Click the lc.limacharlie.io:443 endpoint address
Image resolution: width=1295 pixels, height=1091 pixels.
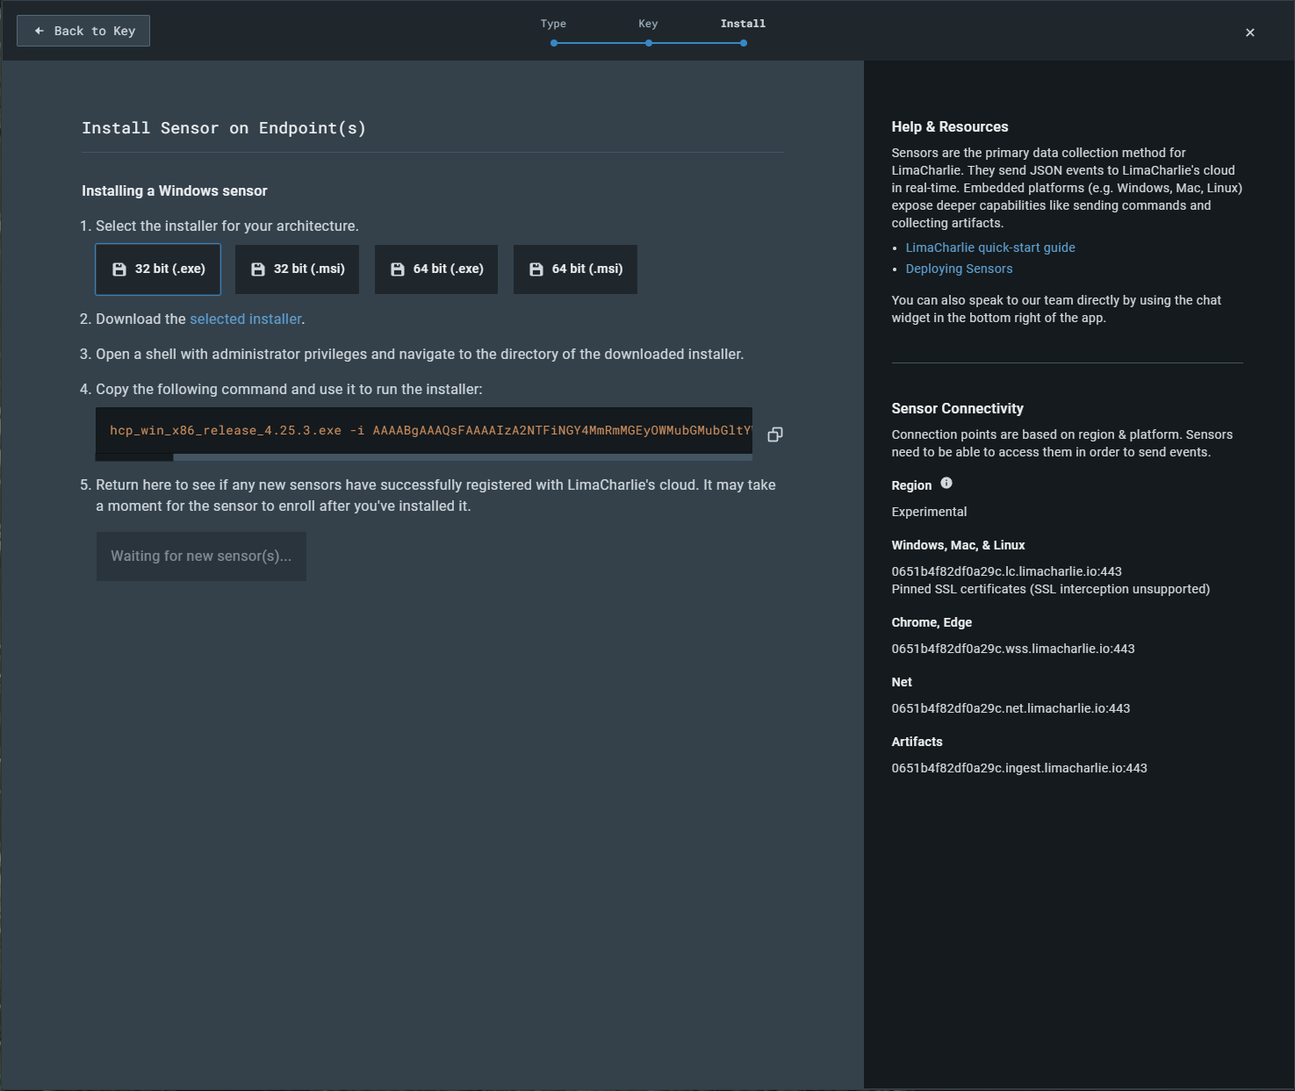point(1006,571)
